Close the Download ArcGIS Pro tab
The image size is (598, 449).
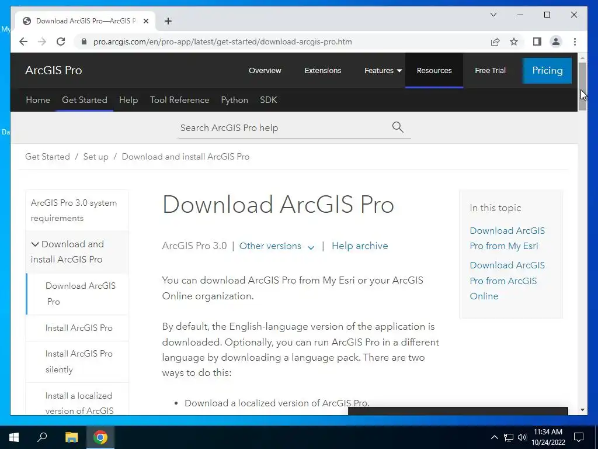pos(145,21)
